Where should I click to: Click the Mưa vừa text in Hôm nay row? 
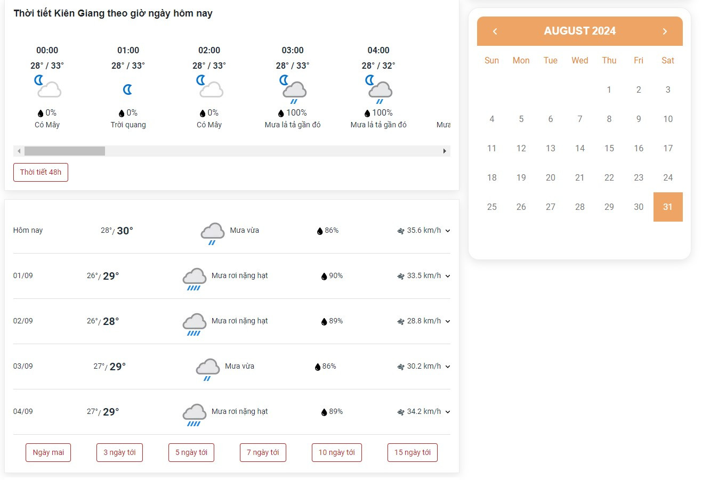[x=245, y=231]
